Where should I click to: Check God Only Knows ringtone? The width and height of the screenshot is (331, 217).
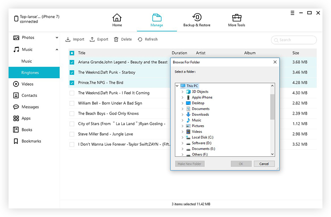pos(72,114)
